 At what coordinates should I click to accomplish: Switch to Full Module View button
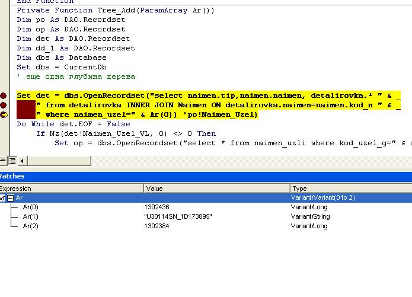click(12, 160)
